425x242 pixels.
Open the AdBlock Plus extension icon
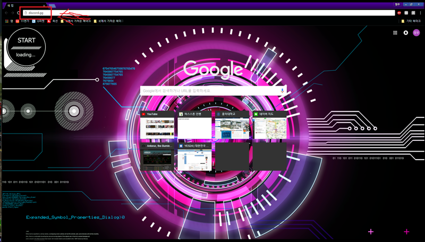(x=399, y=13)
